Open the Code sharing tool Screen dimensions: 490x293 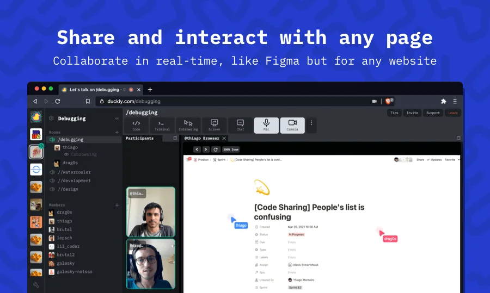(x=136, y=126)
